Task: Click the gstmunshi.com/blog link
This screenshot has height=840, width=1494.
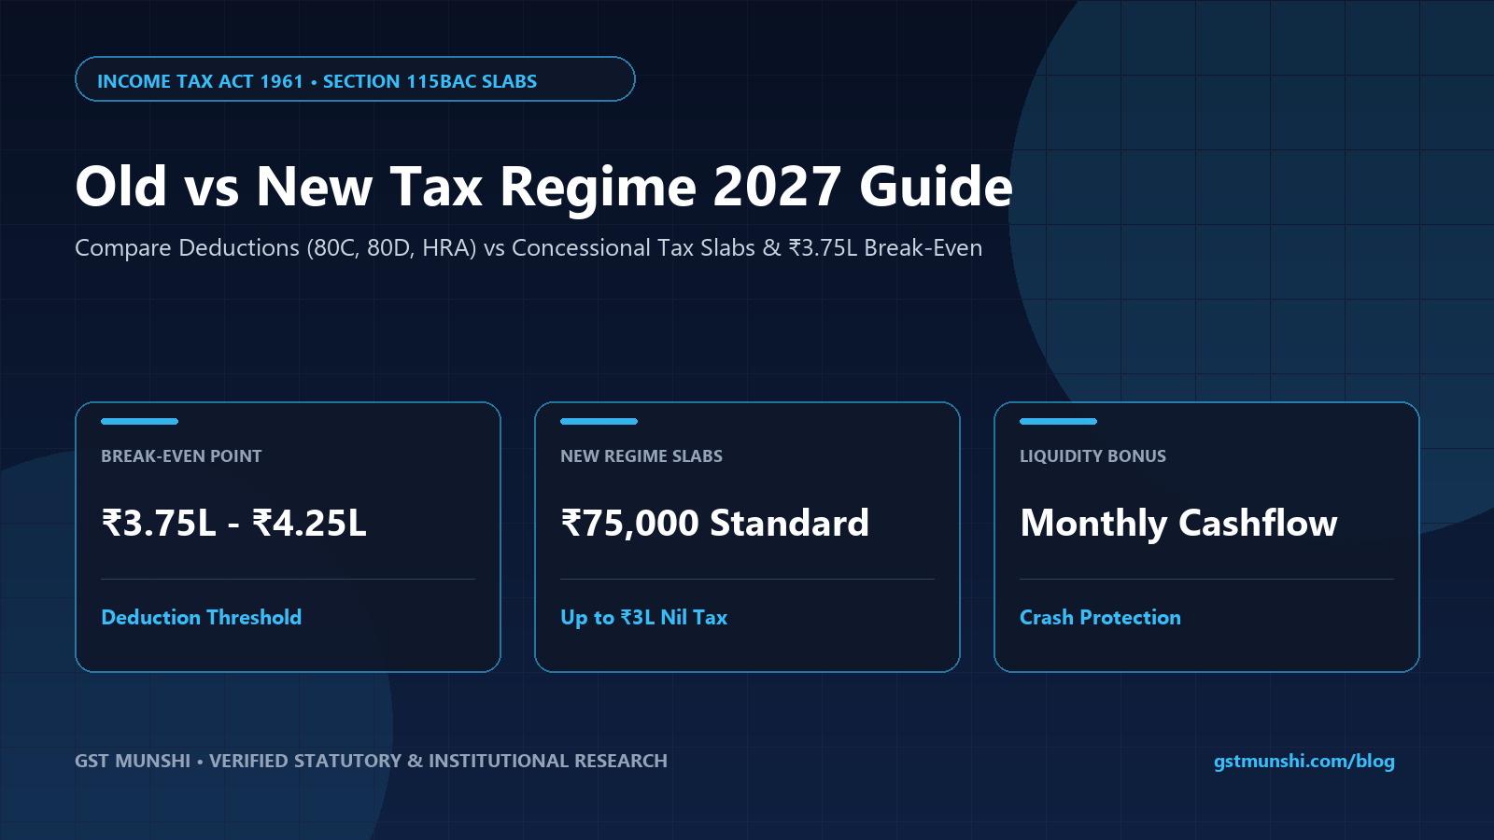Action: pyautogui.click(x=1304, y=761)
